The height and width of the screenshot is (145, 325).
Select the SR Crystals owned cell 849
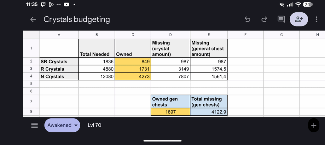coord(133,62)
